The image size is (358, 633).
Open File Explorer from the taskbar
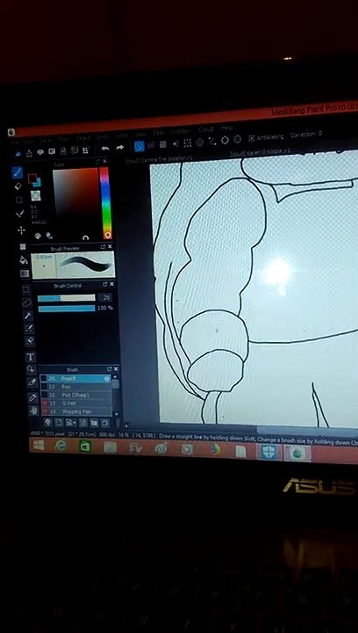tap(110, 447)
